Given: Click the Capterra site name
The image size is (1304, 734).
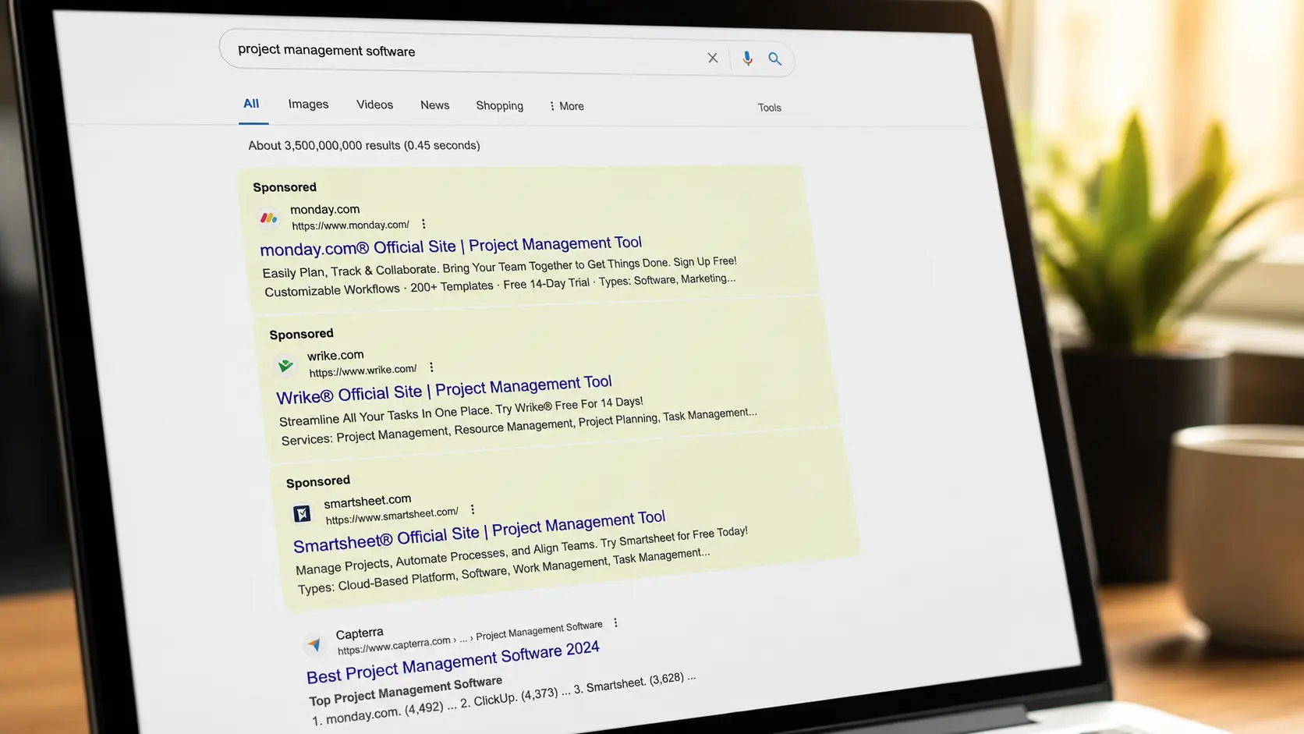Looking at the screenshot, I should coord(360,633).
